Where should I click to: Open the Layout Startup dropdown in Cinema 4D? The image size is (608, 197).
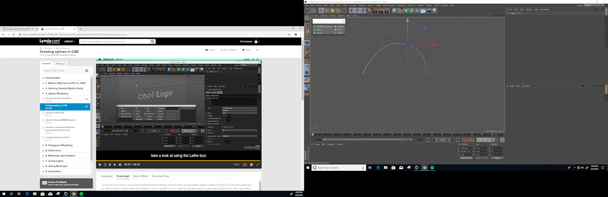(593, 5)
